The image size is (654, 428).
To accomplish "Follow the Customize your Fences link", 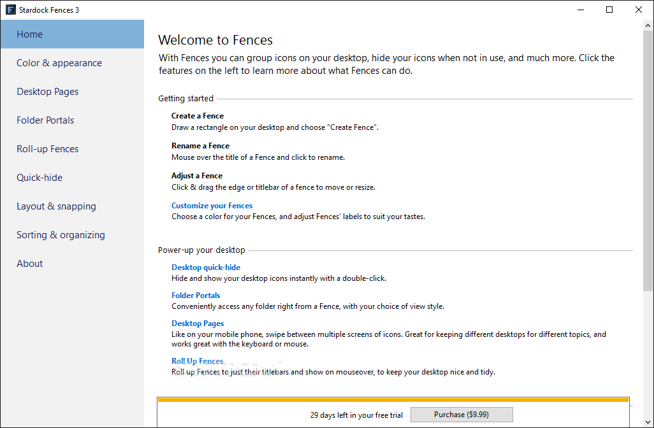I will pos(212,206).
